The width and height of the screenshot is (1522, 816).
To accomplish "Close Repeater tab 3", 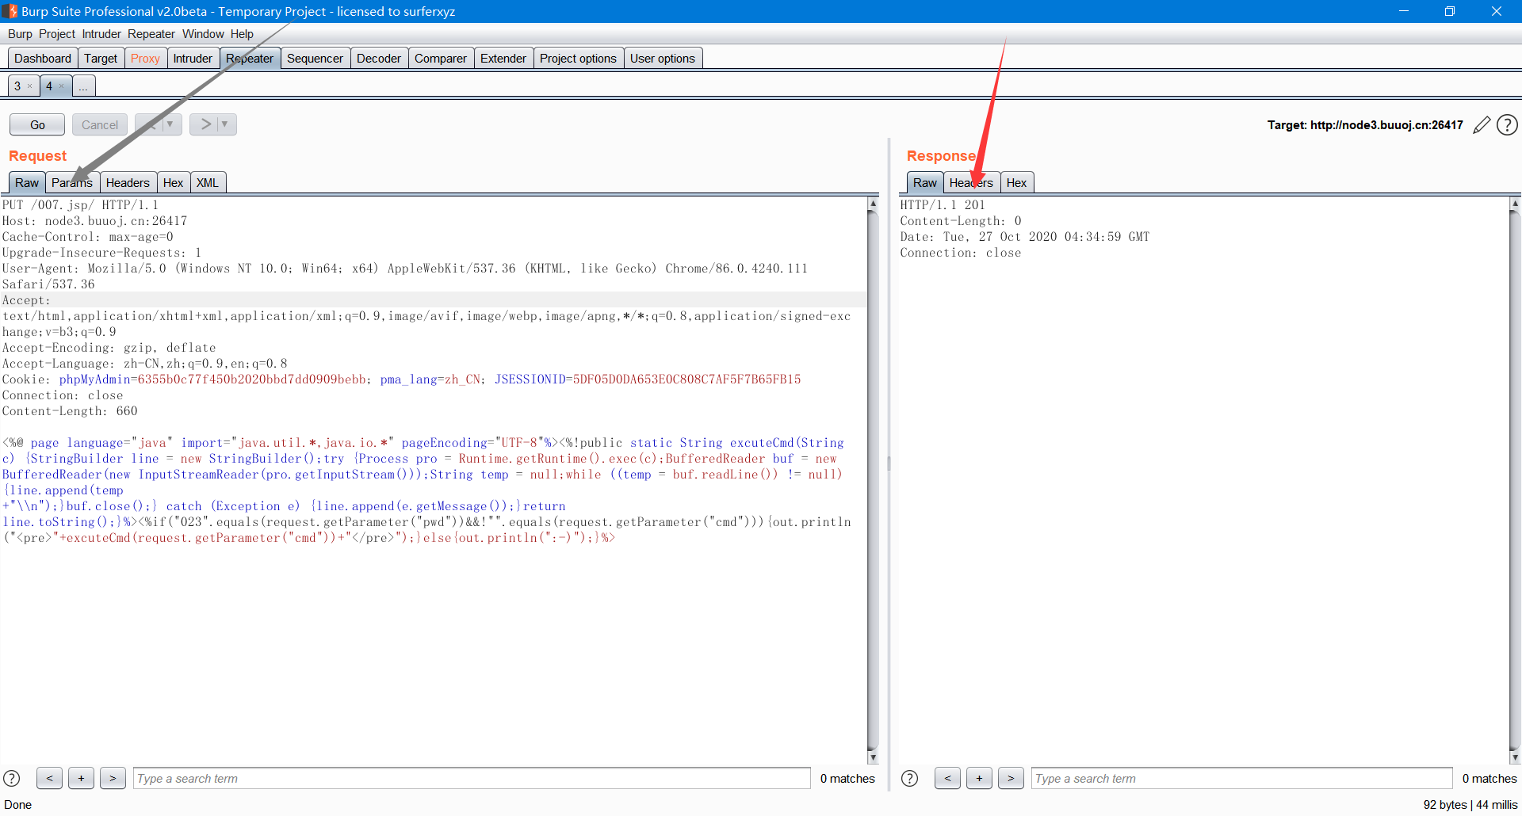I will (29, 86).
